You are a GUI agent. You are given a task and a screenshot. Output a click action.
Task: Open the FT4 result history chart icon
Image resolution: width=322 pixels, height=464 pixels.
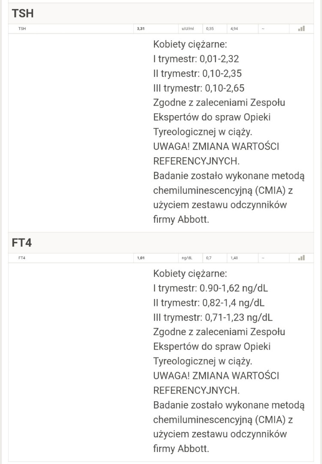click(x=301, y=258)
